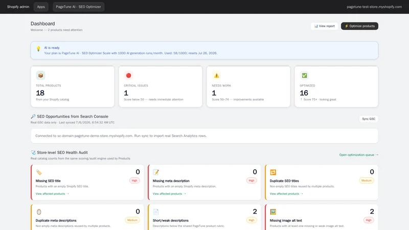This screenshot has height=230, width=409.
Task: Click the total products value 18
Action: (x=40, y=93)
